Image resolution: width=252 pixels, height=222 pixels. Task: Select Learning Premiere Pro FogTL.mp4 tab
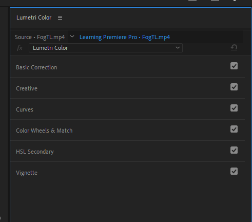point(125,37)
